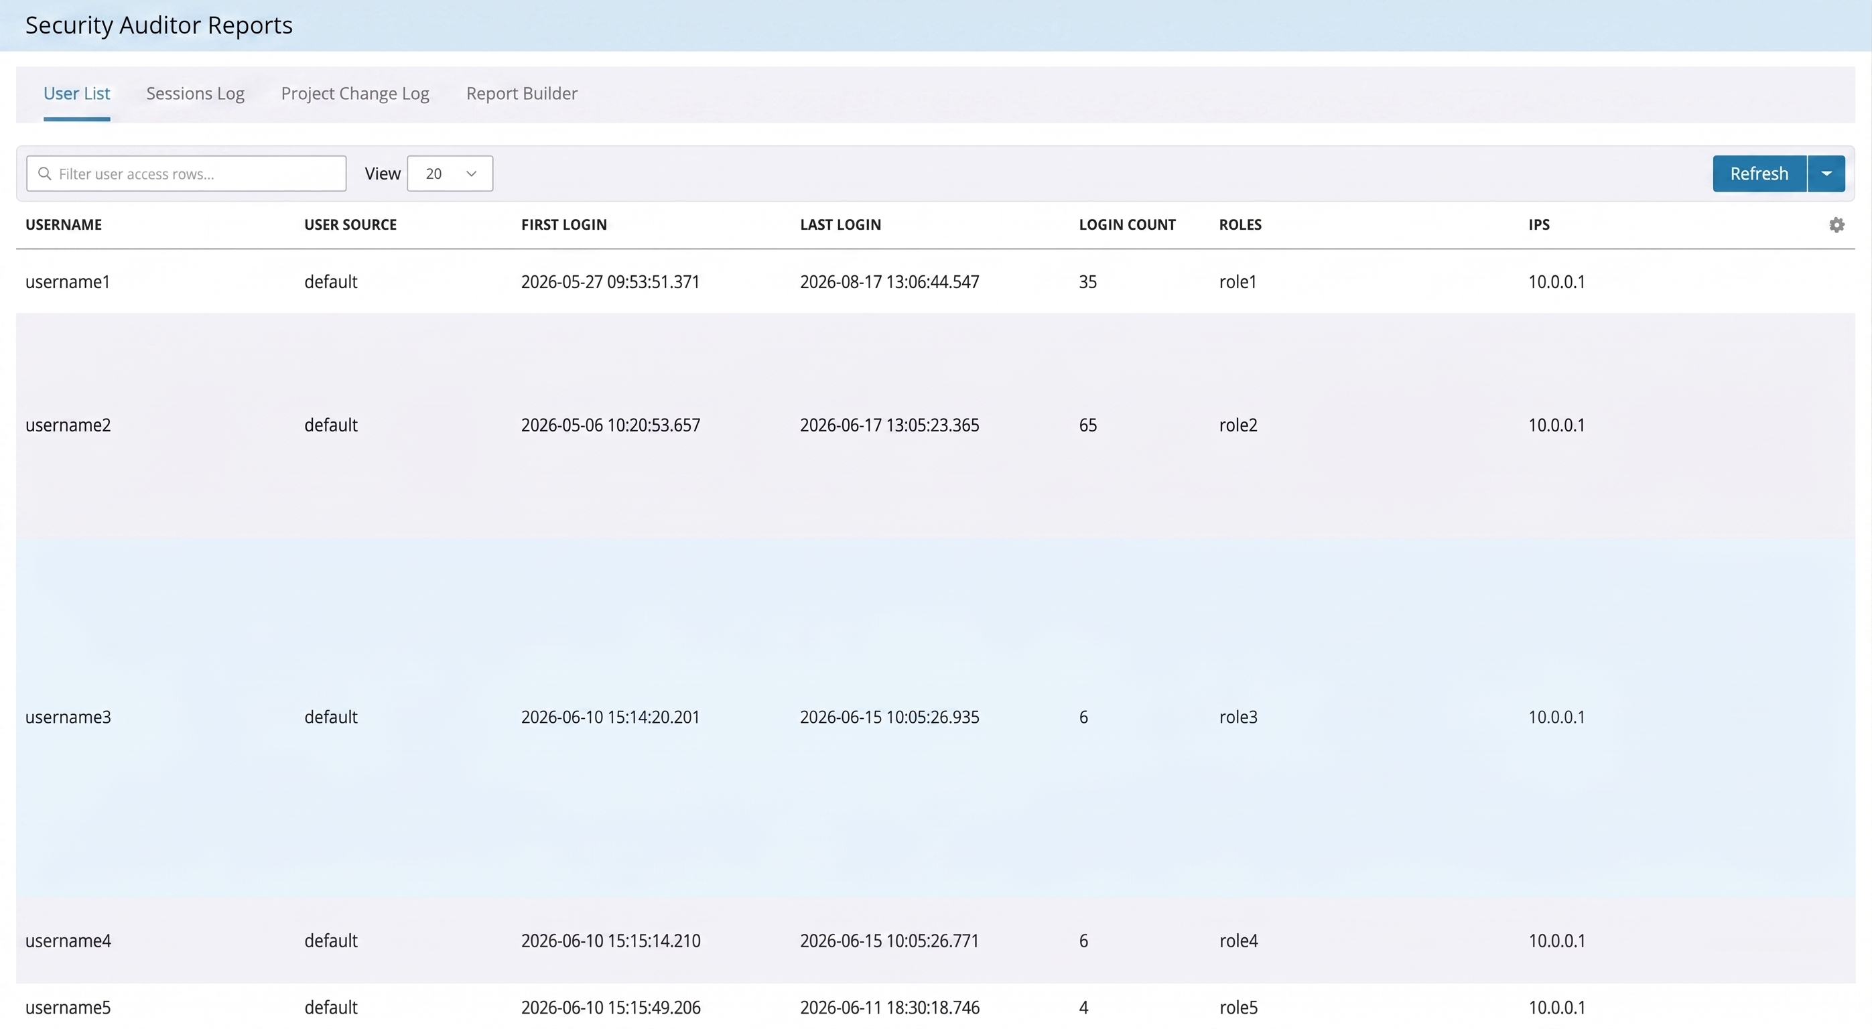Sort by the LOGIN COUNT column header
The width and height of the screenshot is (1872, 1029).
pyautogui.click(x=1127, y=224)
